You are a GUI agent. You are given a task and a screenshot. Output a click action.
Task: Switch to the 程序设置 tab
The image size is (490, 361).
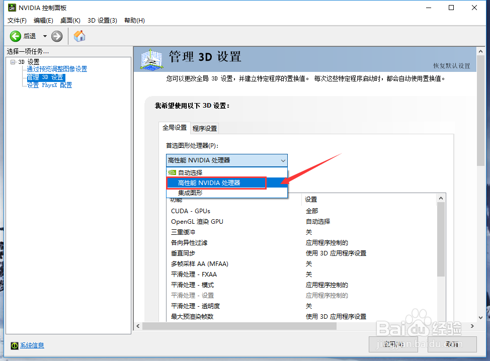pos(205,128)
